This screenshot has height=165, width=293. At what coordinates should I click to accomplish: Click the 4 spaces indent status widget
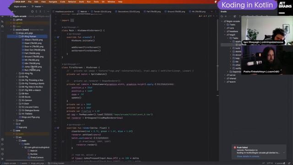click(279, 163)
